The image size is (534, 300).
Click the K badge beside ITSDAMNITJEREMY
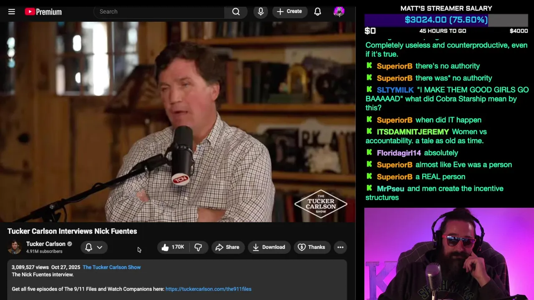click(x=369, y=131)
